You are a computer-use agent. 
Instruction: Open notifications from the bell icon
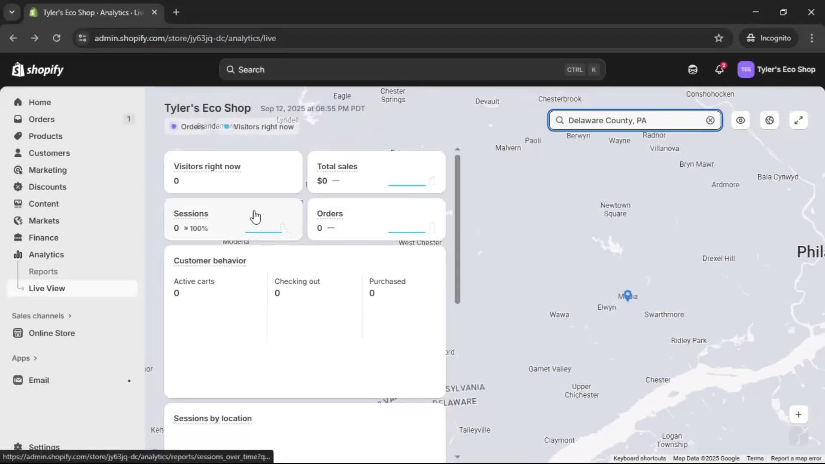[x=719, y=69]
